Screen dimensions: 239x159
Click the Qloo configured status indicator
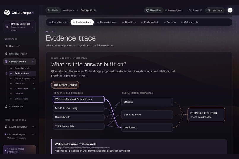(174, 10)
